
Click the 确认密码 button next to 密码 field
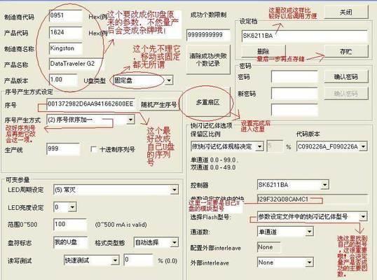click(346, 77)
